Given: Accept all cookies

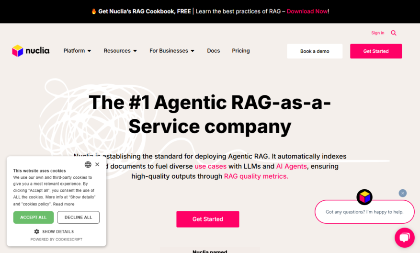Looking at the screenshot, I should [x=34, y=218].
